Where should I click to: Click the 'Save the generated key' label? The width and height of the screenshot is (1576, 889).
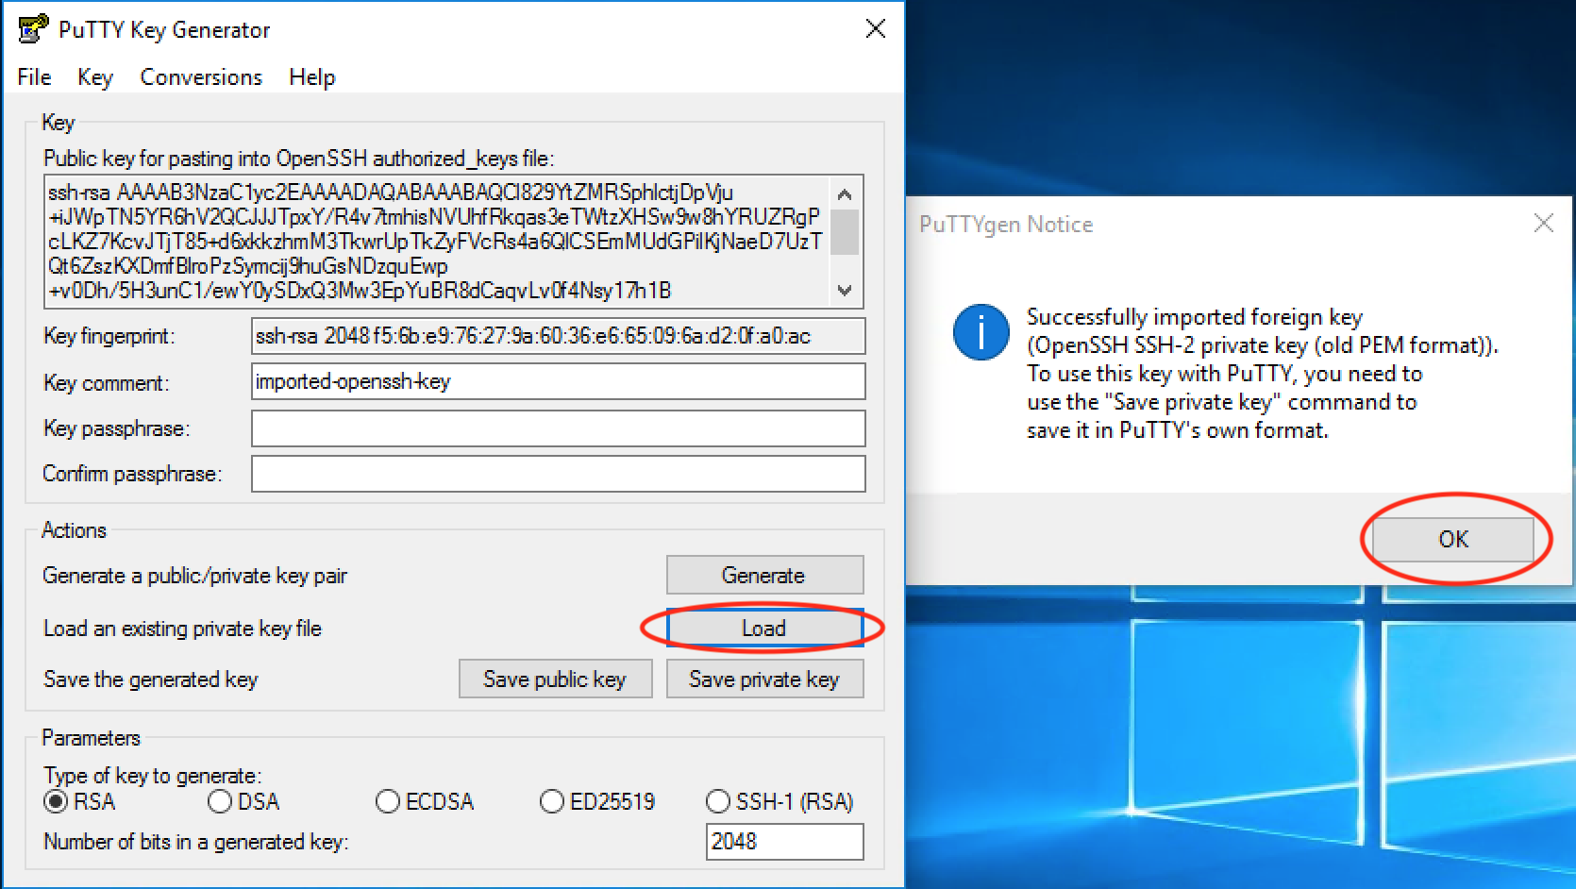pyautogui.click(x=150, y=679)
